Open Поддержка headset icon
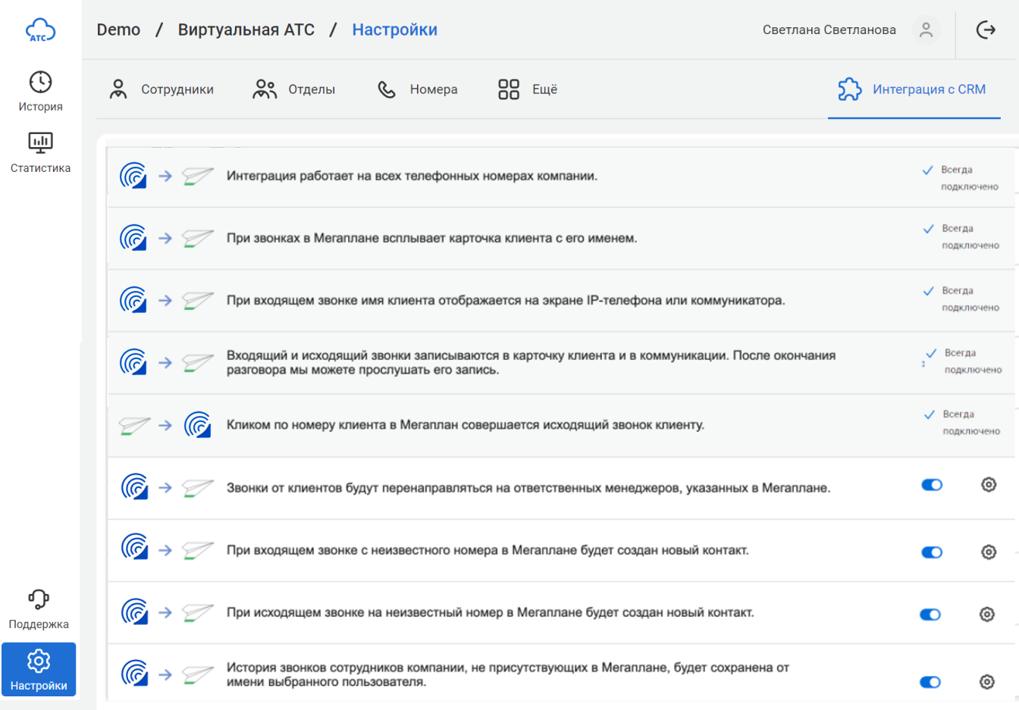Screen dimensions: 1019x710 (x=39, y=599)
